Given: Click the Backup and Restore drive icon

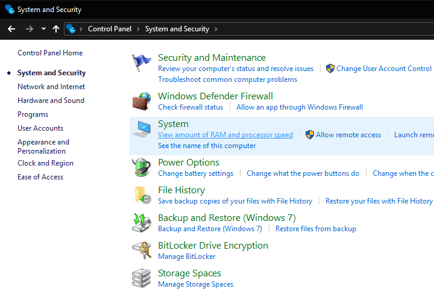Looking at the screenshot, I should [142, 223].
